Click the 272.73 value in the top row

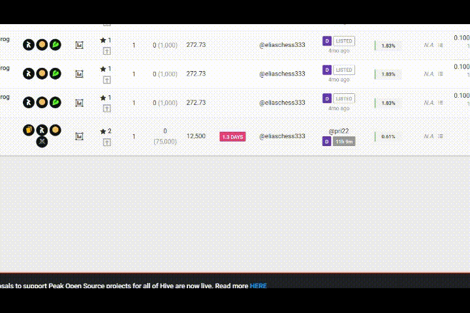point(196,45)
